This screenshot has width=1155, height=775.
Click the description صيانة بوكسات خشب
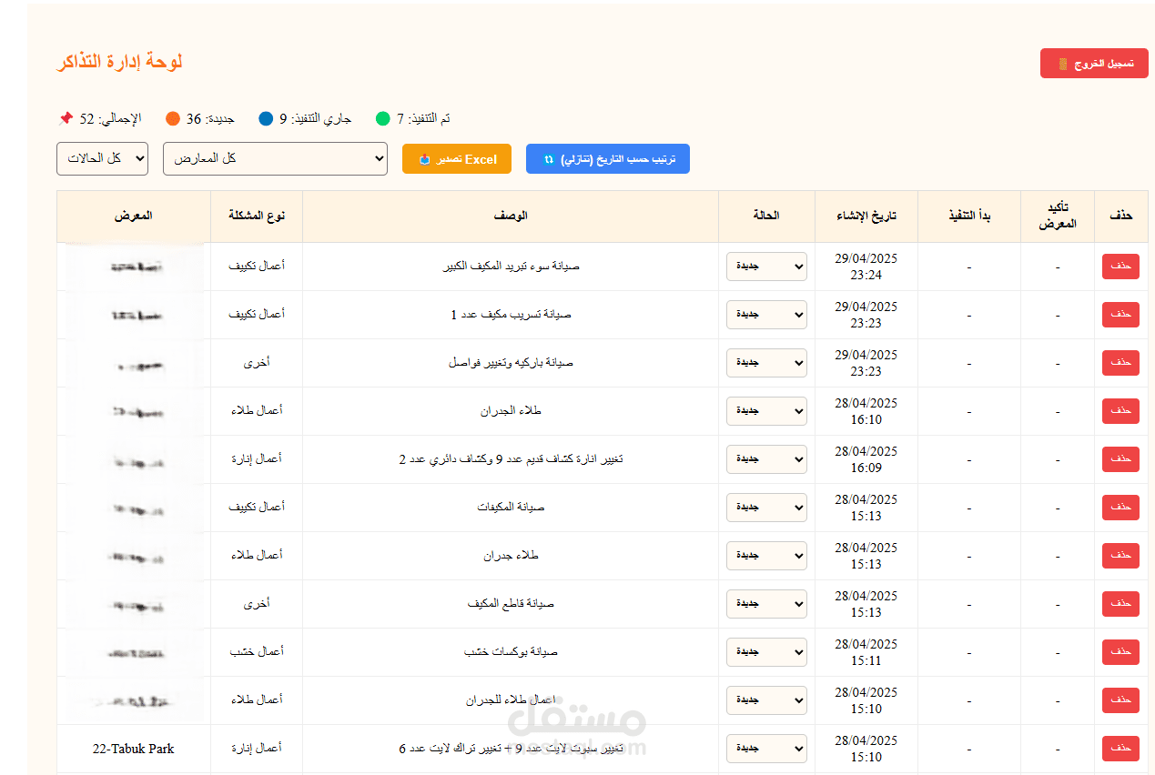[x=511, y=652]
